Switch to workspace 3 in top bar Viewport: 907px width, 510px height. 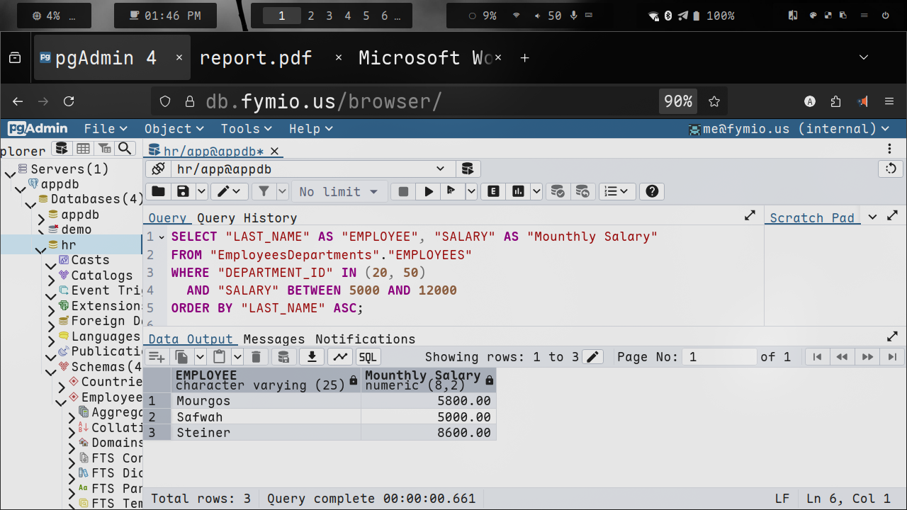coord(329,16)
